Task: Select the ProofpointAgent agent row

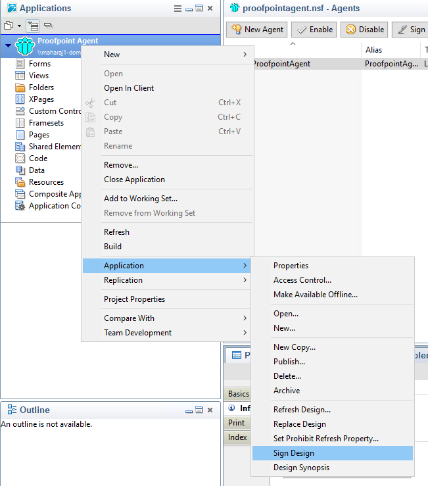Action: point(341,64)
